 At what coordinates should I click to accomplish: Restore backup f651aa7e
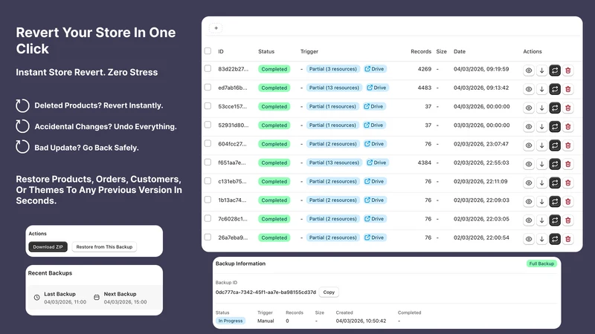pos(555,164)
